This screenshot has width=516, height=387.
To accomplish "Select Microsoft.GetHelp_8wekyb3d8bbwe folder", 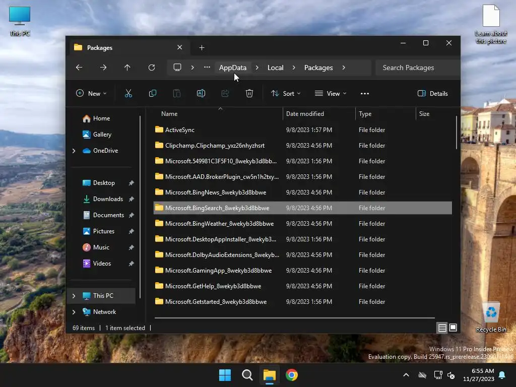I will 303,286.
